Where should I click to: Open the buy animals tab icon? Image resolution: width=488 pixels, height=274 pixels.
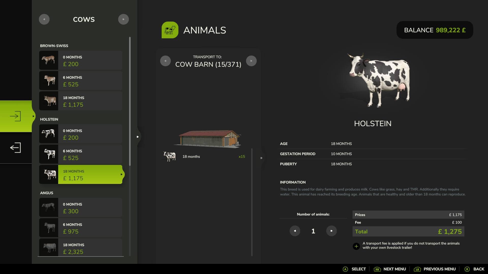coord(16,116)
